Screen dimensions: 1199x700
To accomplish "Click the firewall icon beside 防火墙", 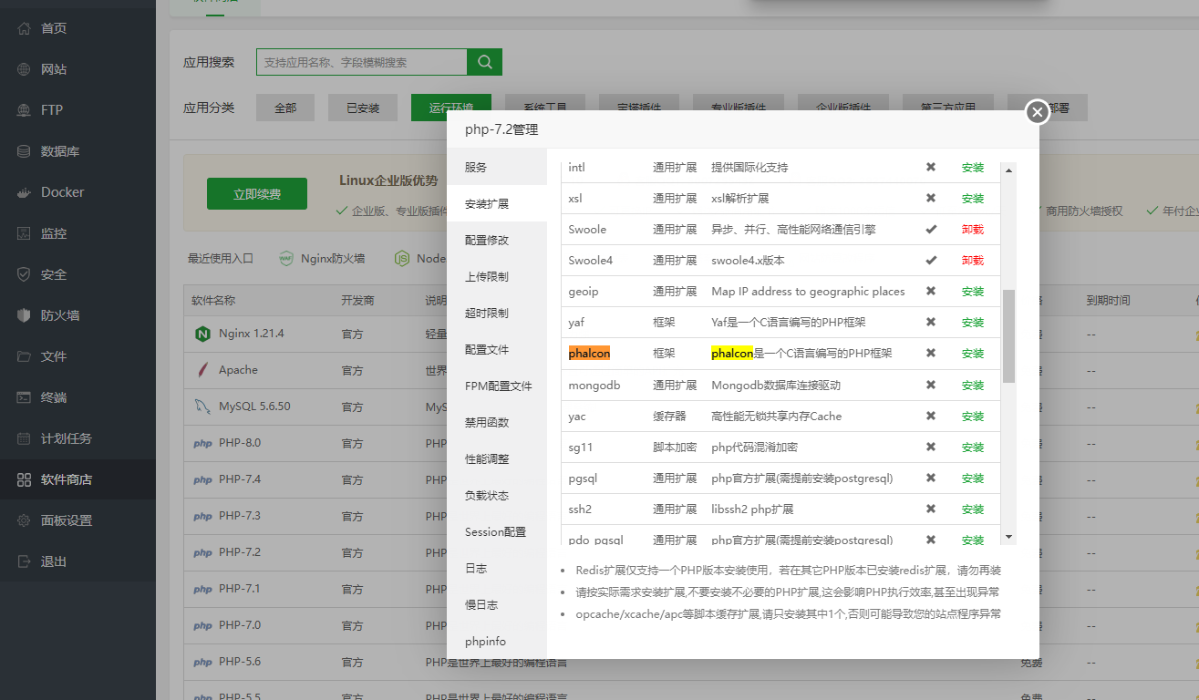I will point(25,315).
